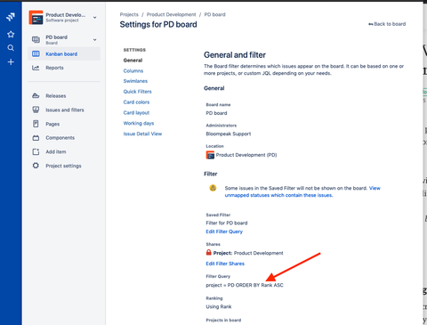Click Edit Filter Shares link

click(x=225, y=264)
